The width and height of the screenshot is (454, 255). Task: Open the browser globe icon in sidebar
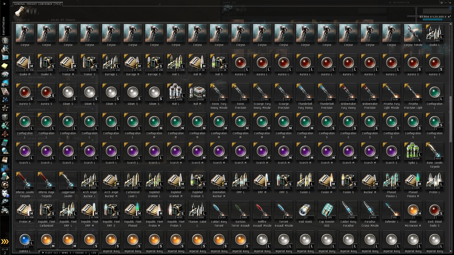(5, 151)
